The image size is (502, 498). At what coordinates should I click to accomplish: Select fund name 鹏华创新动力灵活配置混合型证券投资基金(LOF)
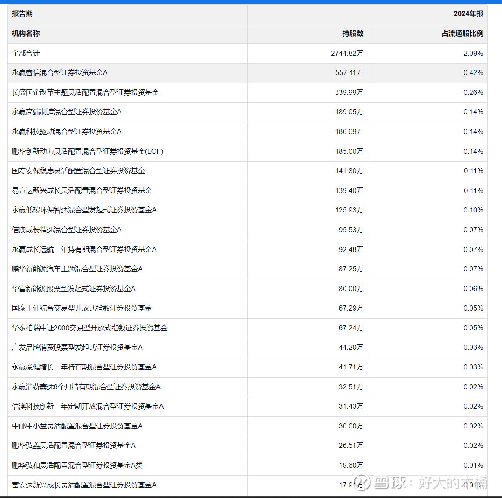87,152
